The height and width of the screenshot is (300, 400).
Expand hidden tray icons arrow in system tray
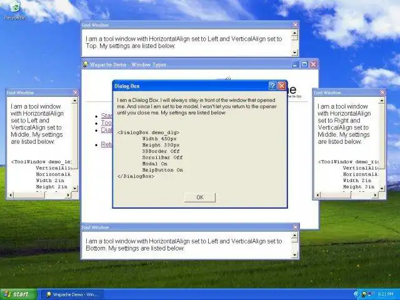point(356,294)
